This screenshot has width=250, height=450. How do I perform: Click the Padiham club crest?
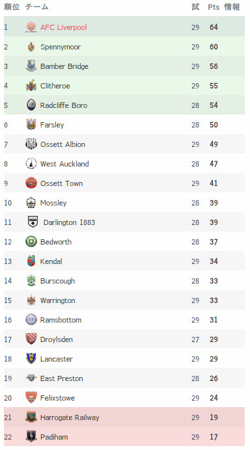pyautogui.click(x=31, y=437)
